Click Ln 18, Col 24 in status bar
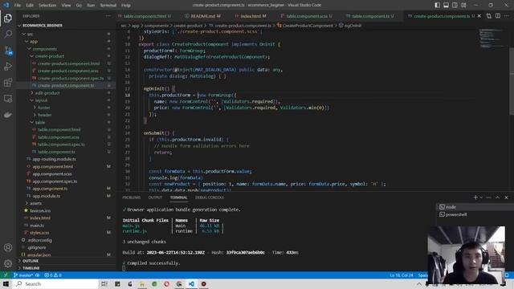The height and width of the screenshot is (289, 514). (402, 275)
